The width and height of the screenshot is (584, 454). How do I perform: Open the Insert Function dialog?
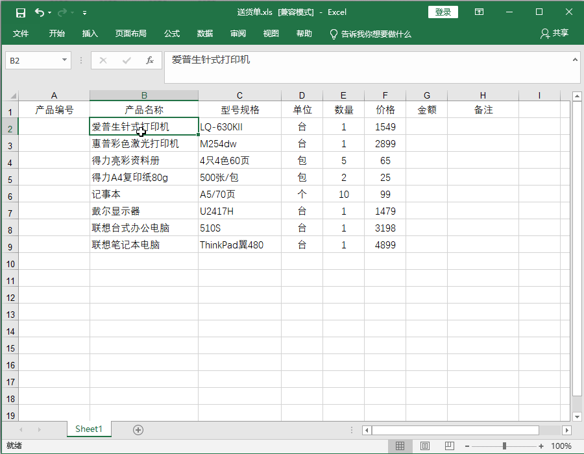(x=150, y=60)
